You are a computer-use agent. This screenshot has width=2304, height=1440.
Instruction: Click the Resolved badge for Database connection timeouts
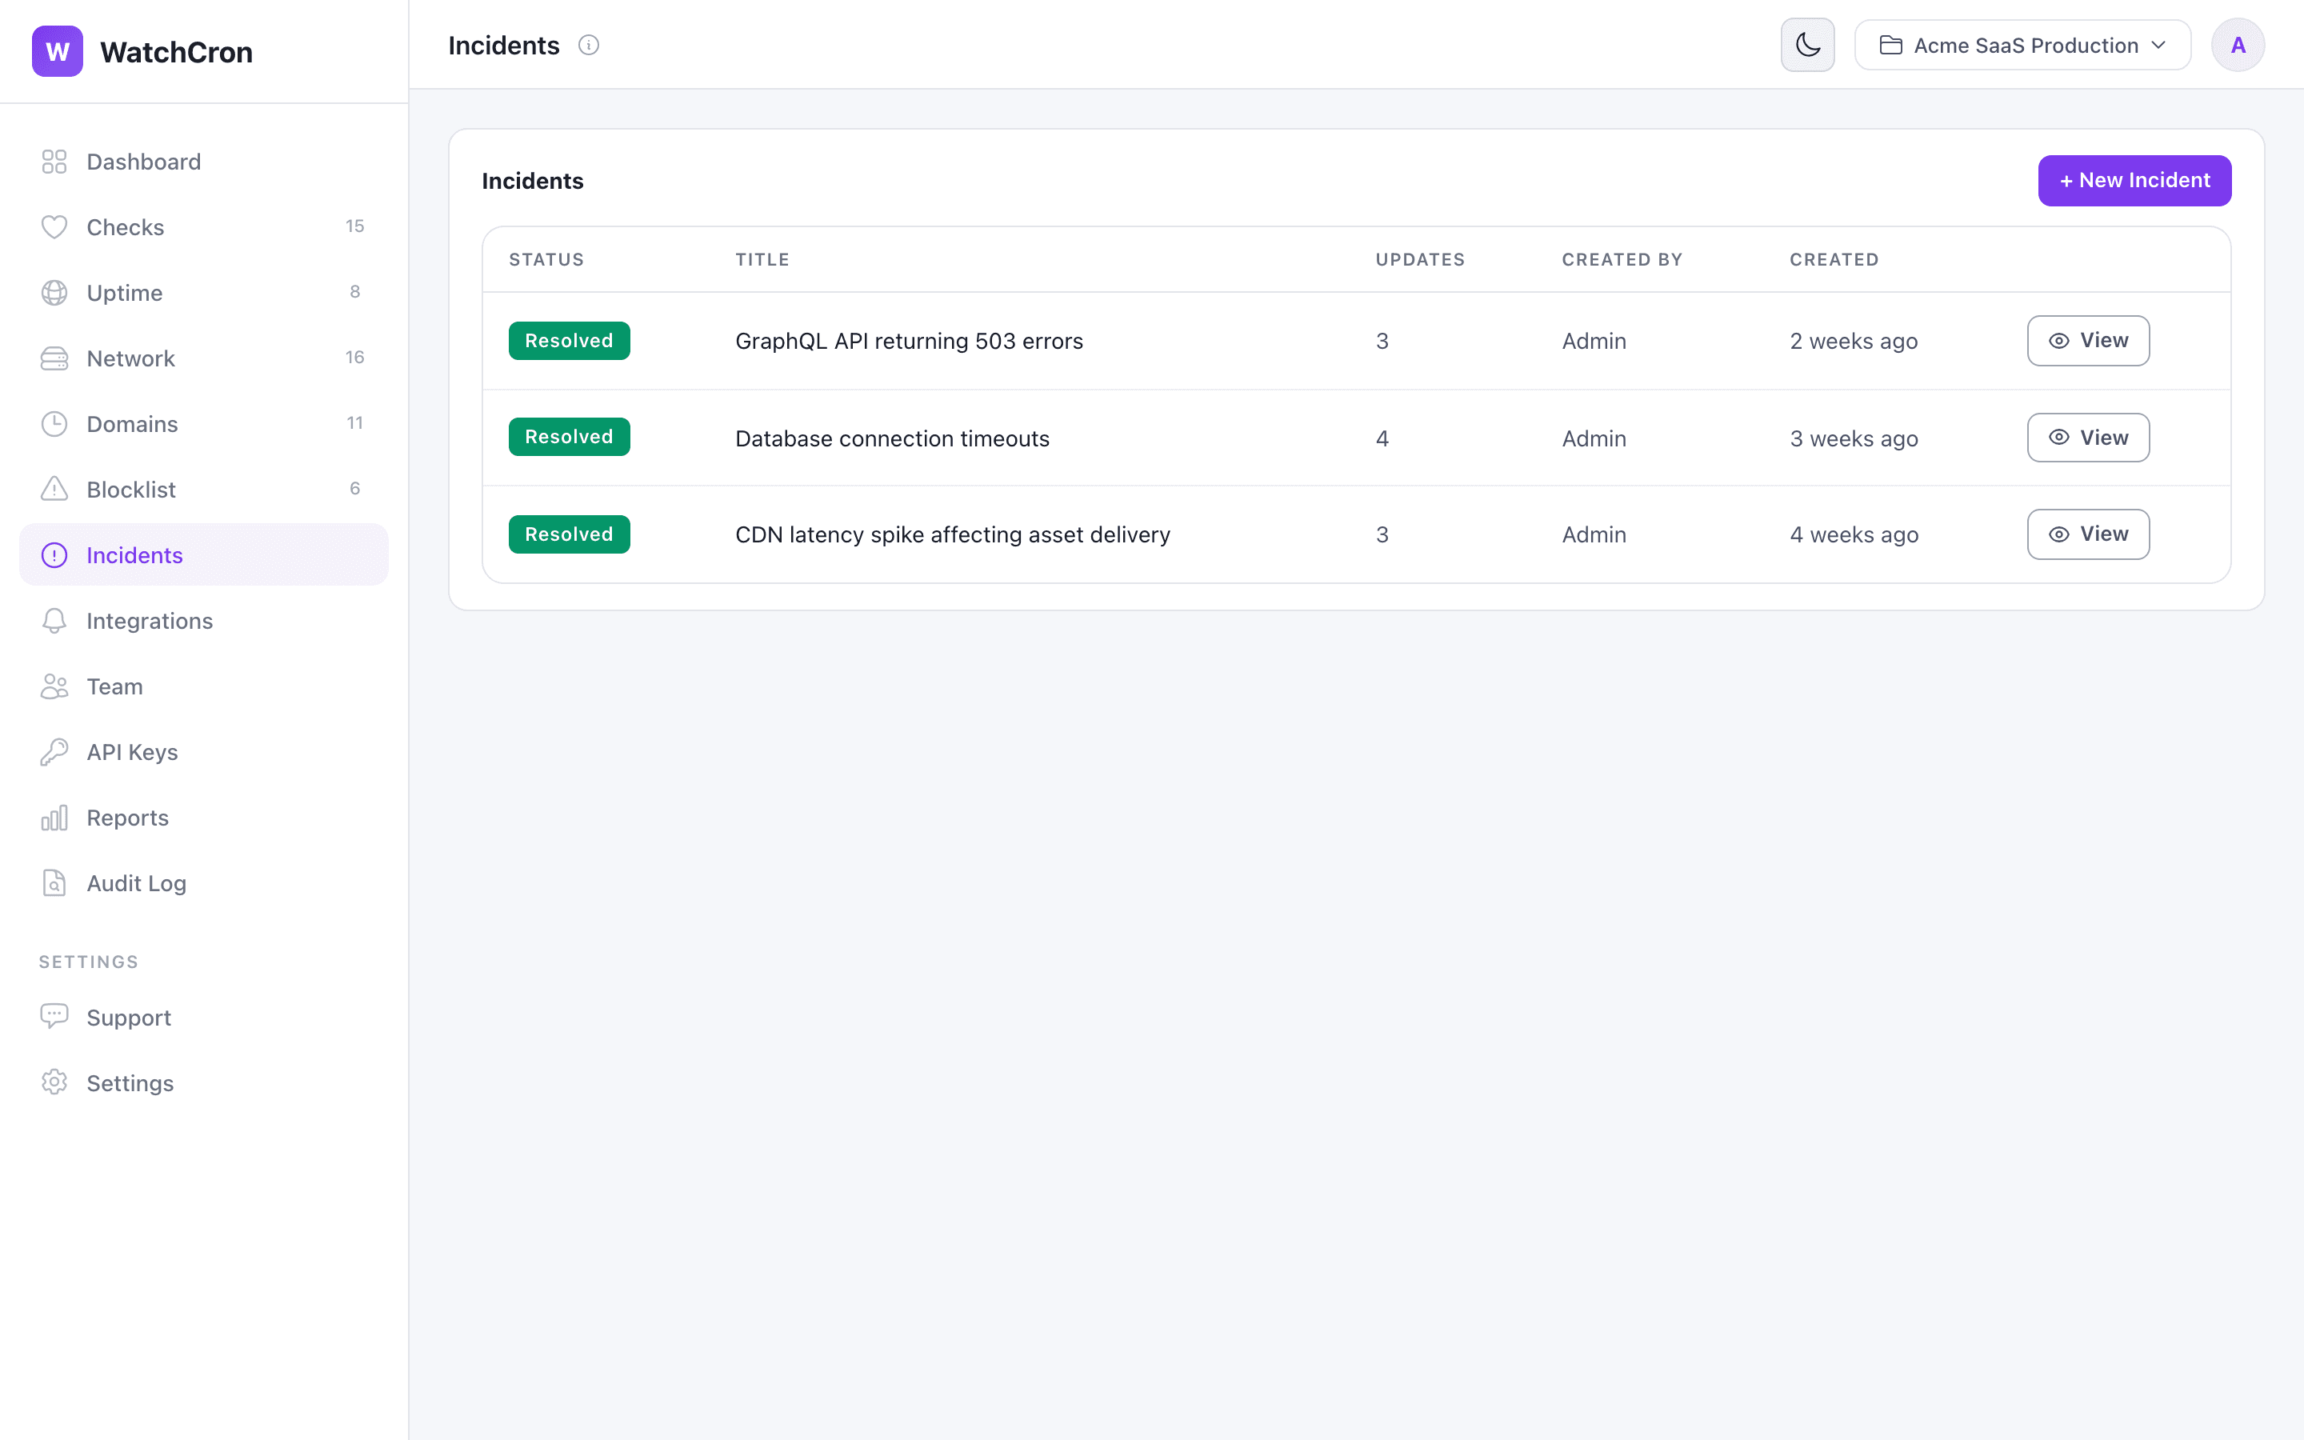coord(570,437)
